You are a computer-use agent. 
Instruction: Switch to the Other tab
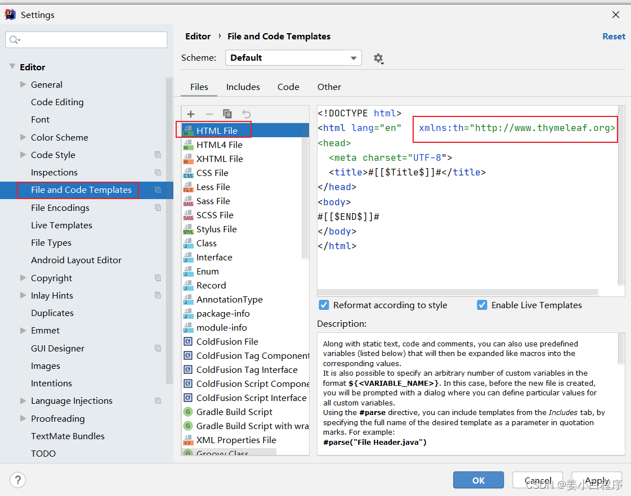[329, 87]
